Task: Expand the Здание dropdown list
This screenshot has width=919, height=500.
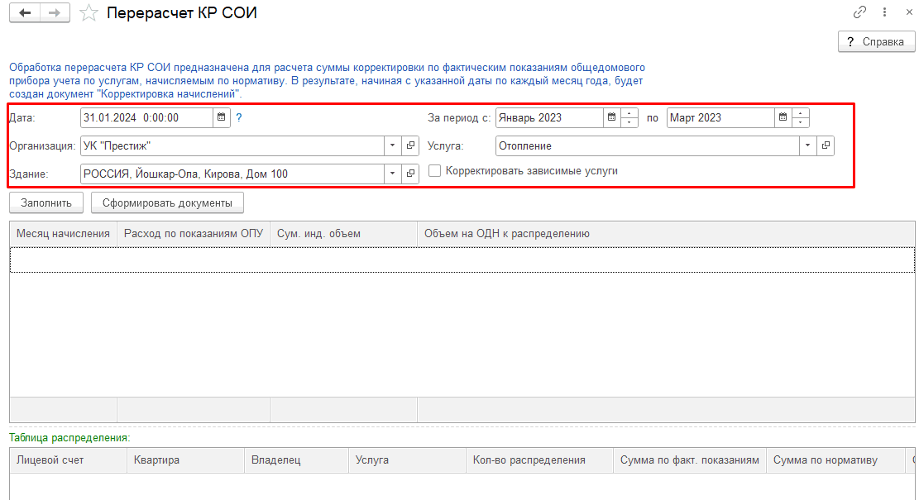Action: [392, 174]
